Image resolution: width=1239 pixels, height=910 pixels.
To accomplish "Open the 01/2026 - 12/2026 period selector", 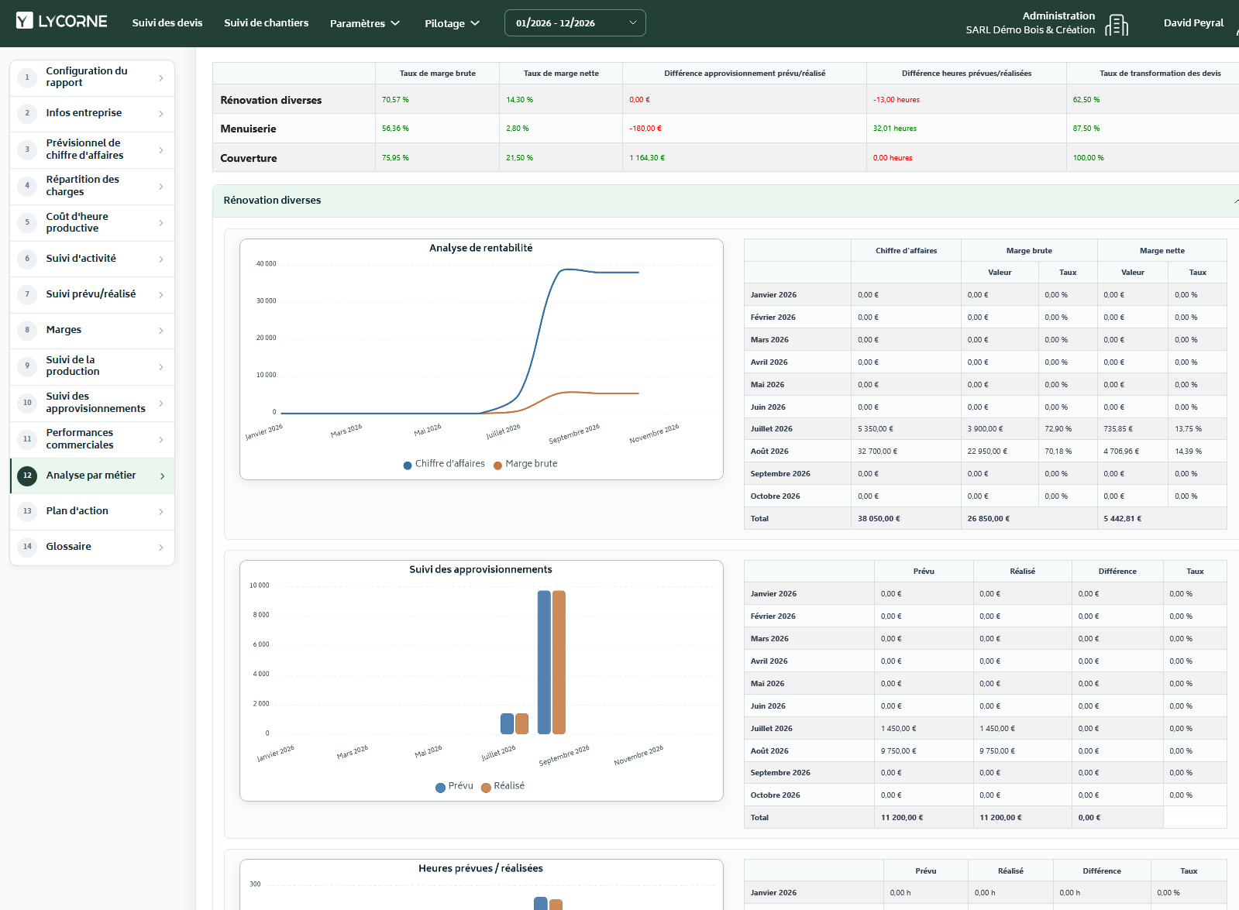I will (575, 23).
